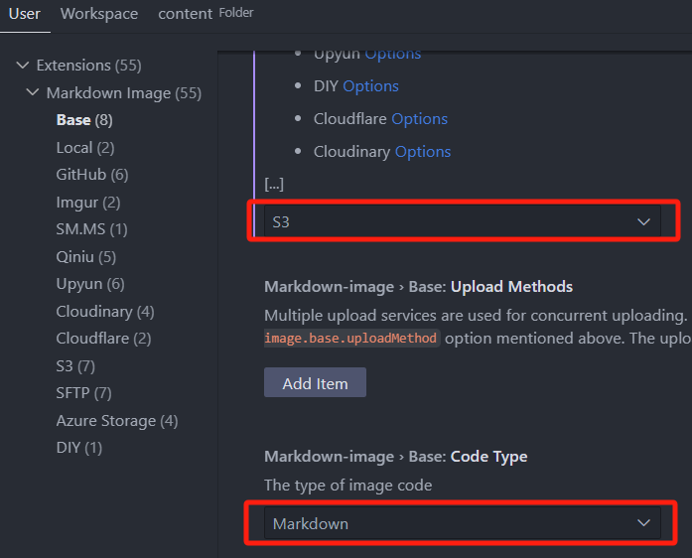Viewport: 692px width, 558px height.
Task: Open the DIY Options link
Action: click(370, 86)
